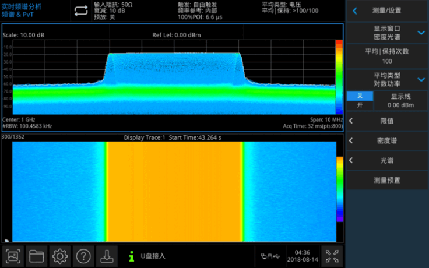Click the 衰减: 10 dB text
The width and height of the screenshot is (429, 268).
[109, 10]
